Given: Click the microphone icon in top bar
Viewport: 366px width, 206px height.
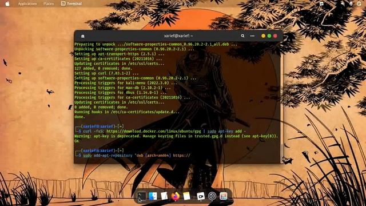Looking at the screenshot, I should coord(351,3).
